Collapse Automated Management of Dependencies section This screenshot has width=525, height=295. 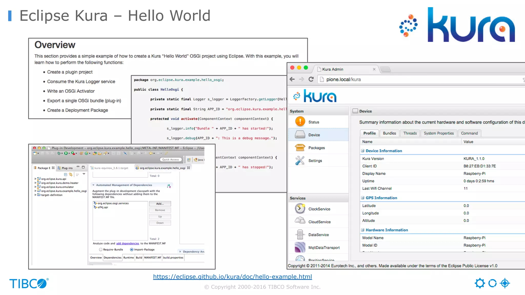coord(94,185)
